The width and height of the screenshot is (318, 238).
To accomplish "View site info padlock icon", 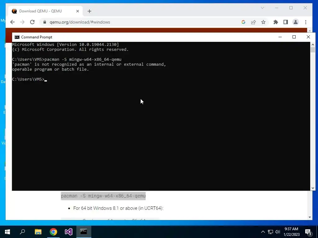I will coord(45,22).
